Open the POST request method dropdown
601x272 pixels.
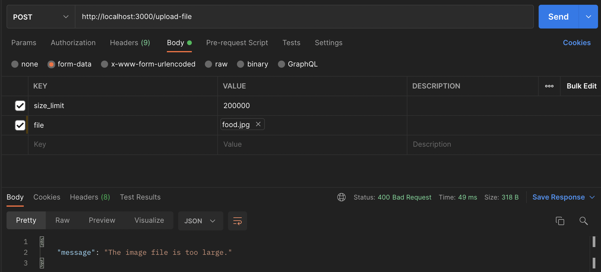click(40, 17)
